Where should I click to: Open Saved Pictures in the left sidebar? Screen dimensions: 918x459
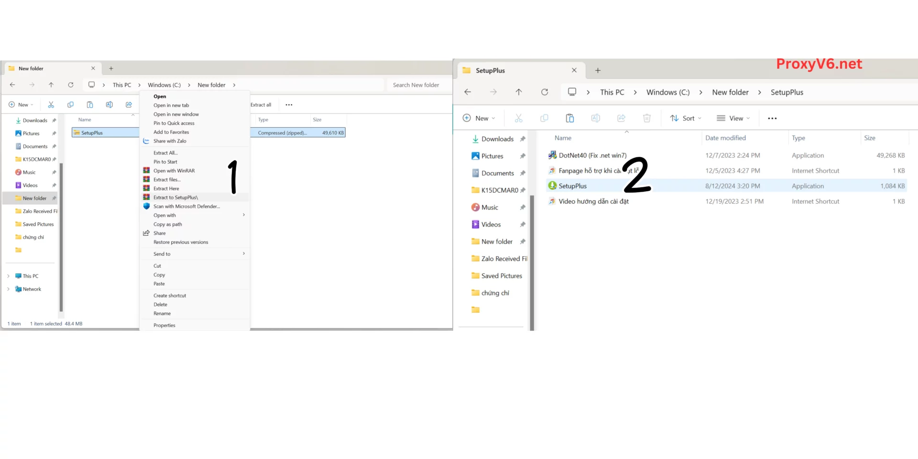click(x=34, y=224)
